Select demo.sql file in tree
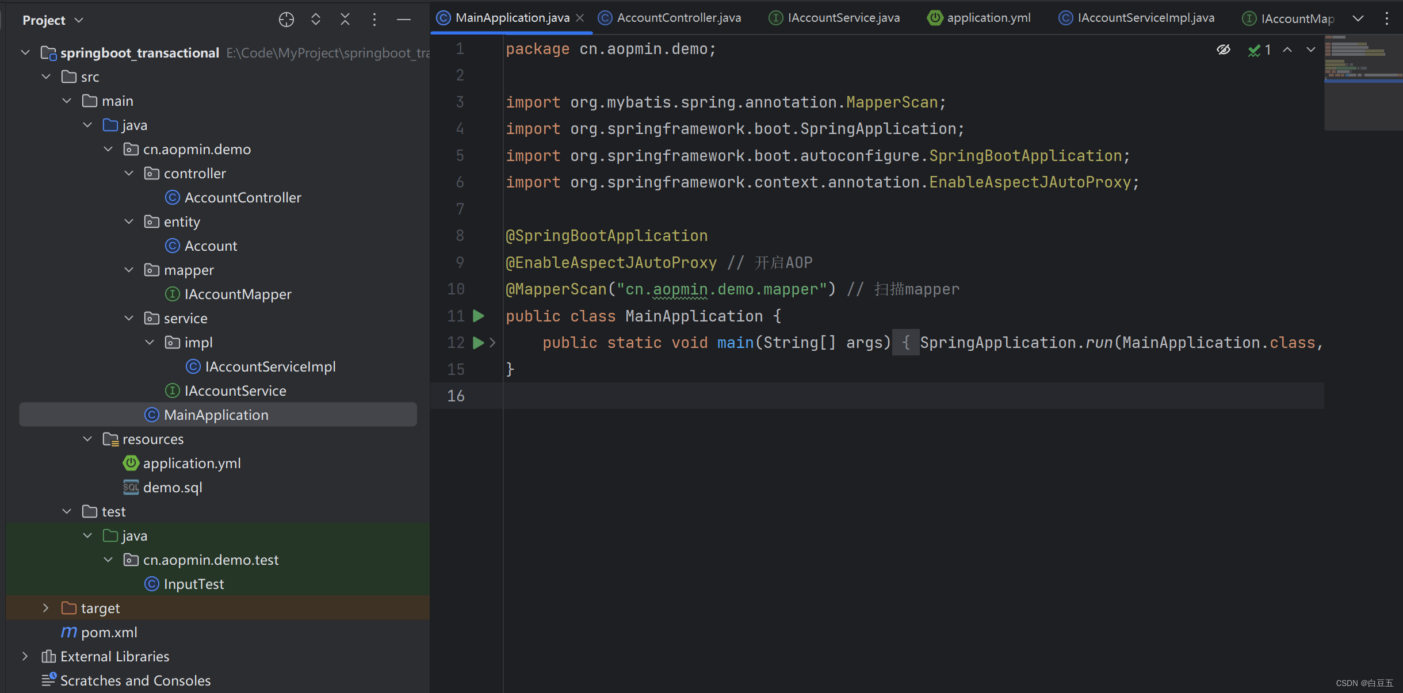The width and height of the screenshot is (1403, 693). tap(163, 487)
